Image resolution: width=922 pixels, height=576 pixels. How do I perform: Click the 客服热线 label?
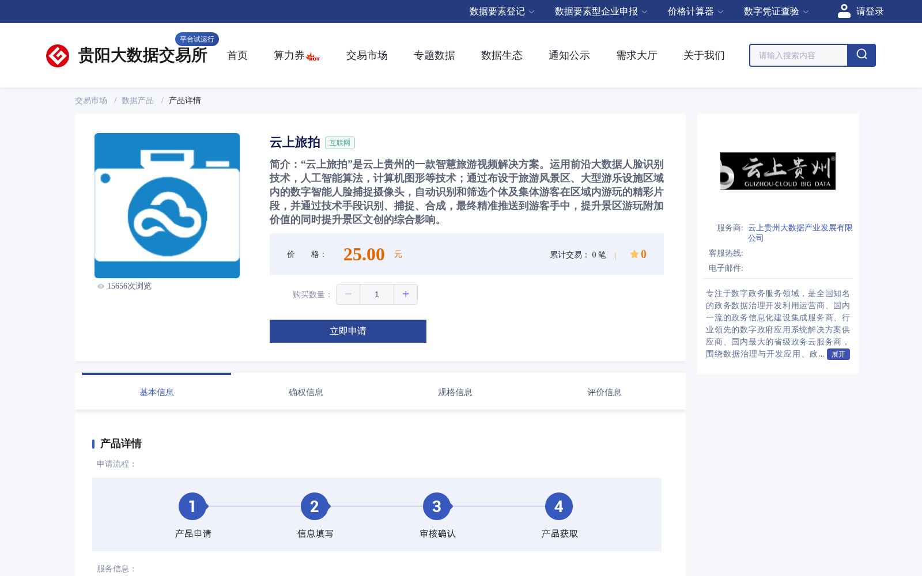[x=726, y=253]
